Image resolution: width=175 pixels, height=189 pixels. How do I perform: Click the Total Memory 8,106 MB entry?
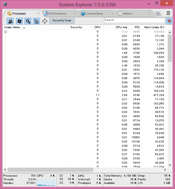click(120, 175)
